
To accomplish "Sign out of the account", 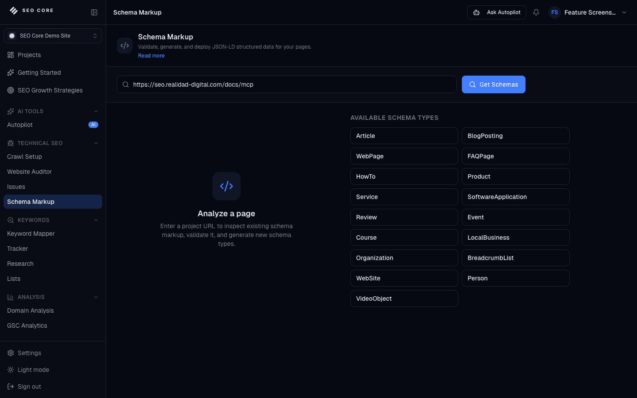I will coord(53,387).
